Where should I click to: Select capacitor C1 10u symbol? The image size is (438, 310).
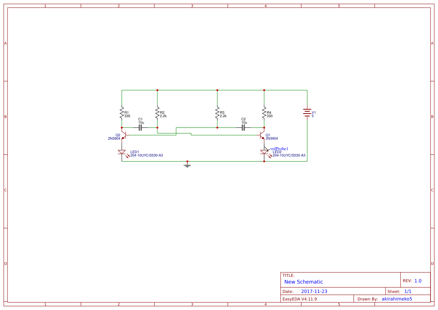tap(140, 127)
